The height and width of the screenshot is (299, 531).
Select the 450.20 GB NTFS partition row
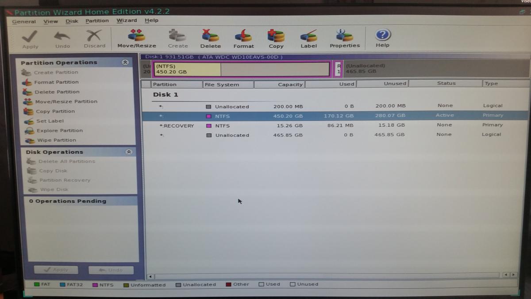[336, 116]
